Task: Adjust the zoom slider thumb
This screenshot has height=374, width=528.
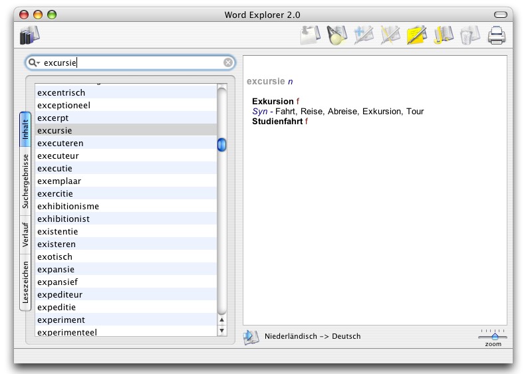Action: coord(495,336)
